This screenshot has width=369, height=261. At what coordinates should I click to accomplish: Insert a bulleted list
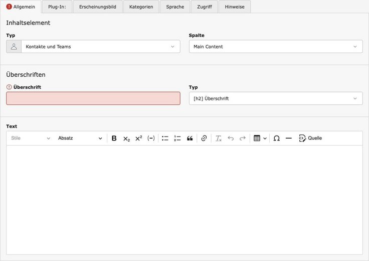(165, 139)
